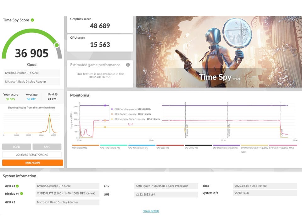Toggle the CPU Utility (%) legend series
This screenshot has width=302, height=221.
pos(198,147)
